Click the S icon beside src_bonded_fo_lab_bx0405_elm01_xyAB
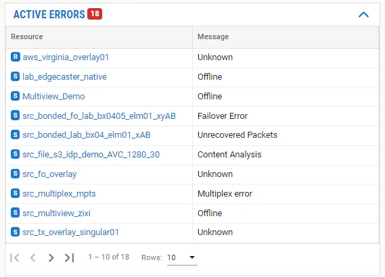This screenshot has width=385, height=277. pos(15,116)
